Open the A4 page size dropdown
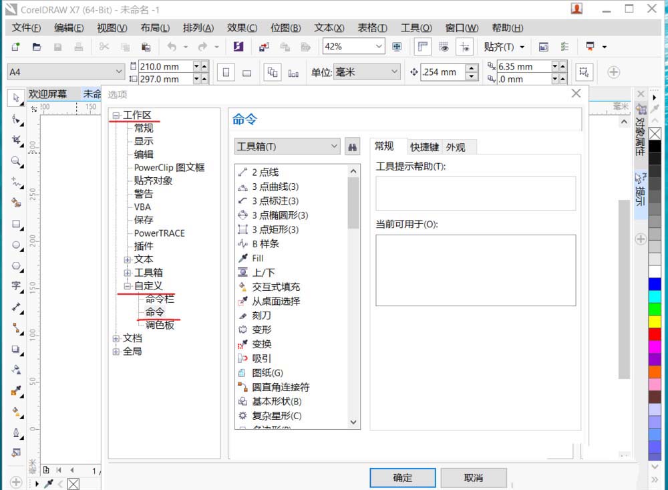668x490 pixels. 118,72
